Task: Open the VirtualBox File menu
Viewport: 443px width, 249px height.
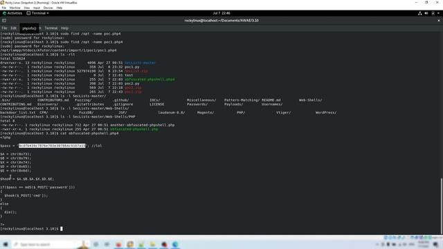Action: [4, 8]
